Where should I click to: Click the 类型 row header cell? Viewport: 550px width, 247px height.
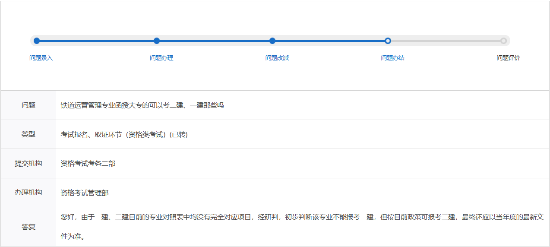pyautogui.click(x=28, y=134)
